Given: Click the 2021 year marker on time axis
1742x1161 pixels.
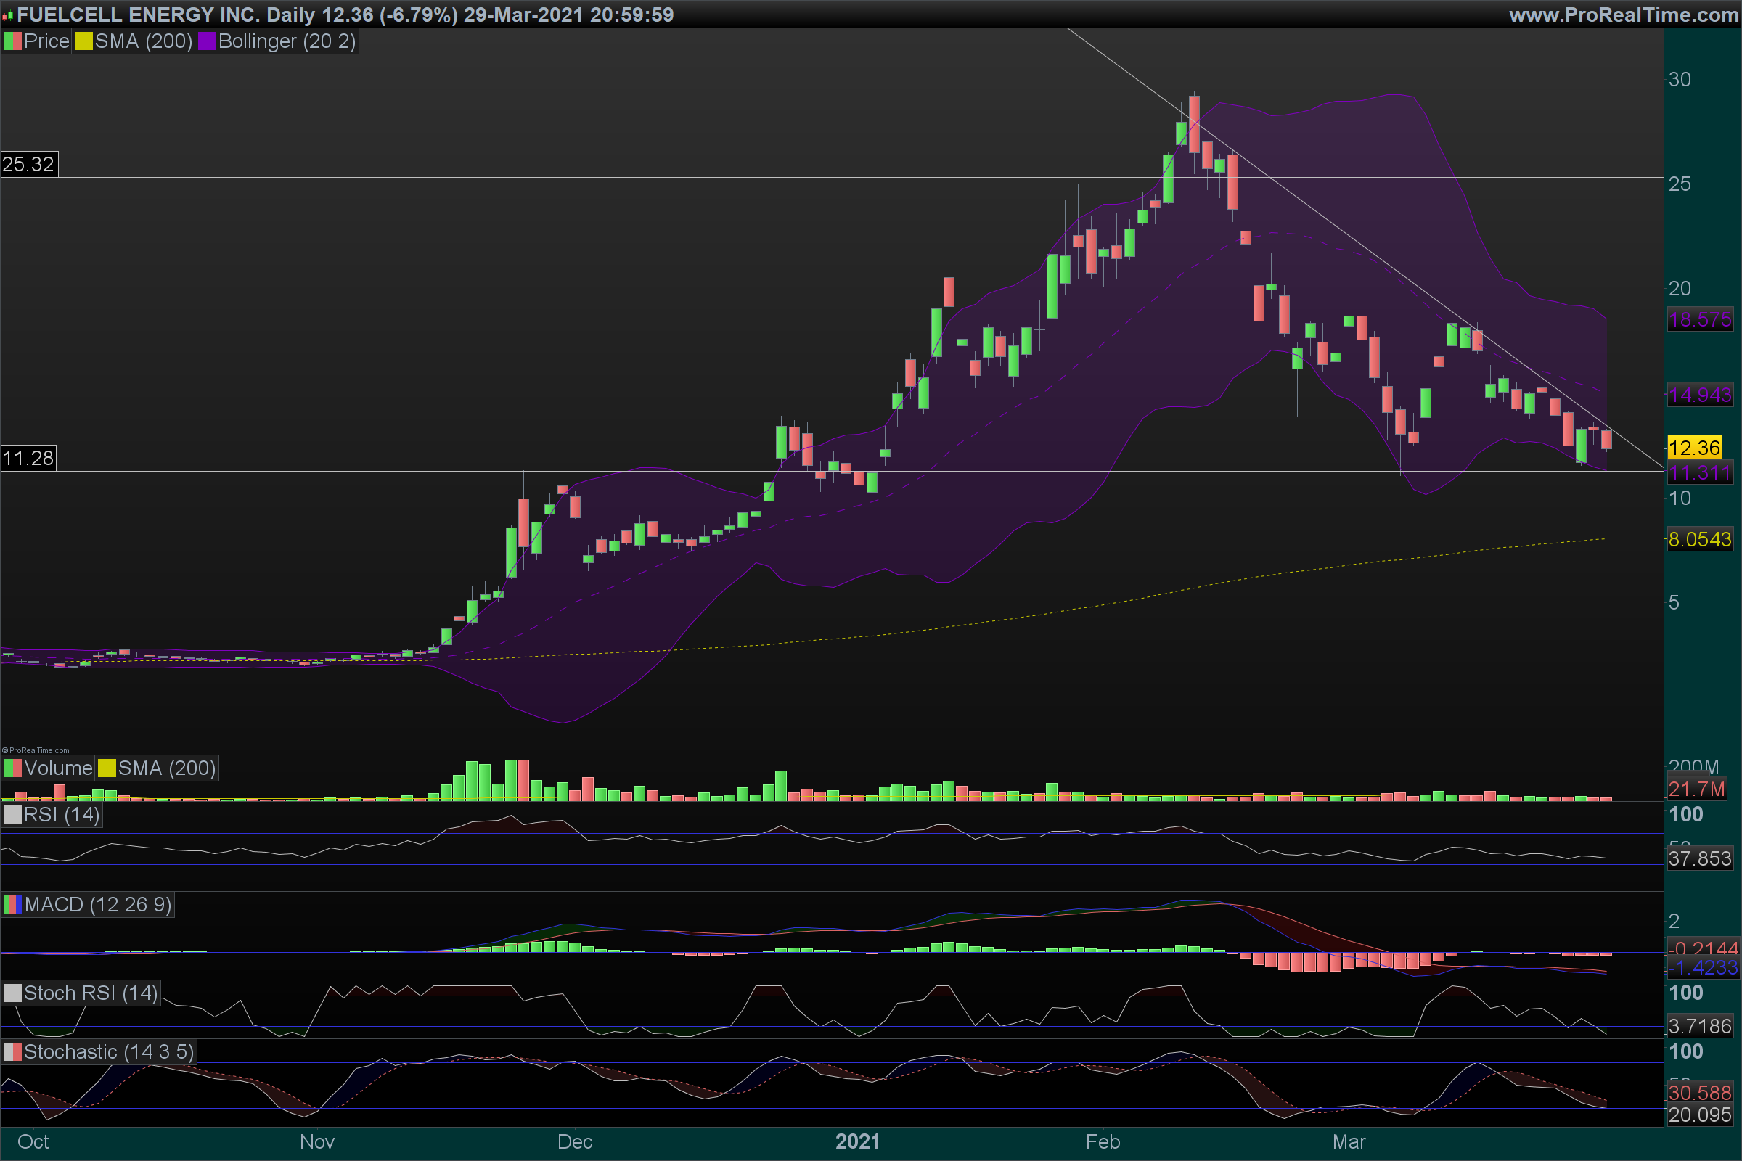Looking at the screenshot, I should click(x=858, y=1141).
